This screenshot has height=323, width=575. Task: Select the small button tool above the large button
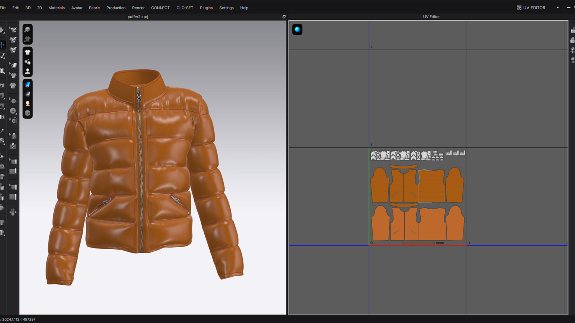tap(13, 101)
